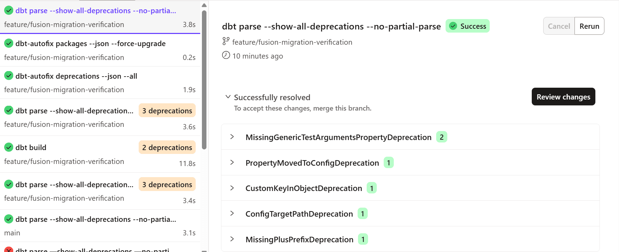Click the Review changes button
The image size is (619, 252).
point(563,97)
